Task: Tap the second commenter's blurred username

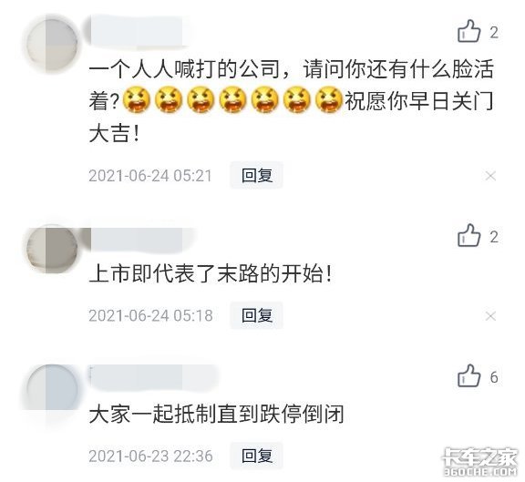Action: coord(138,240)
